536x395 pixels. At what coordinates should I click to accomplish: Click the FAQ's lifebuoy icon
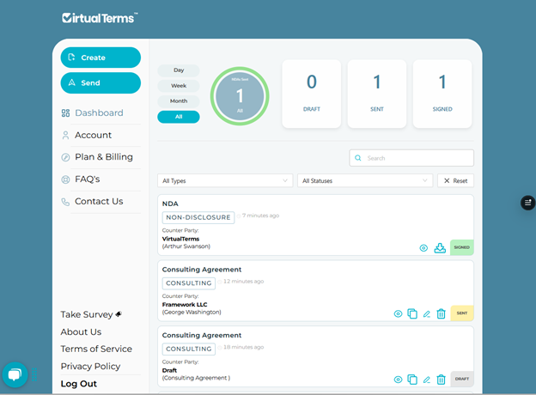(65, 179)
